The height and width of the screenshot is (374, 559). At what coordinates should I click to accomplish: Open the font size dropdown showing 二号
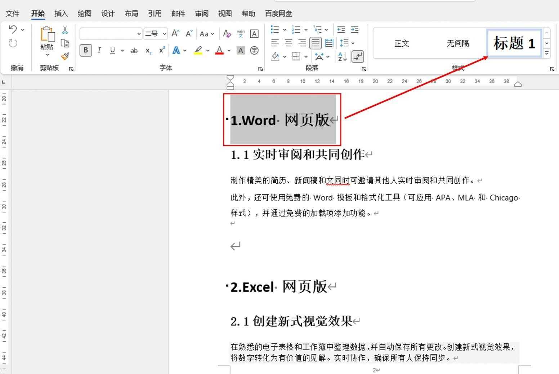[164, 34]
